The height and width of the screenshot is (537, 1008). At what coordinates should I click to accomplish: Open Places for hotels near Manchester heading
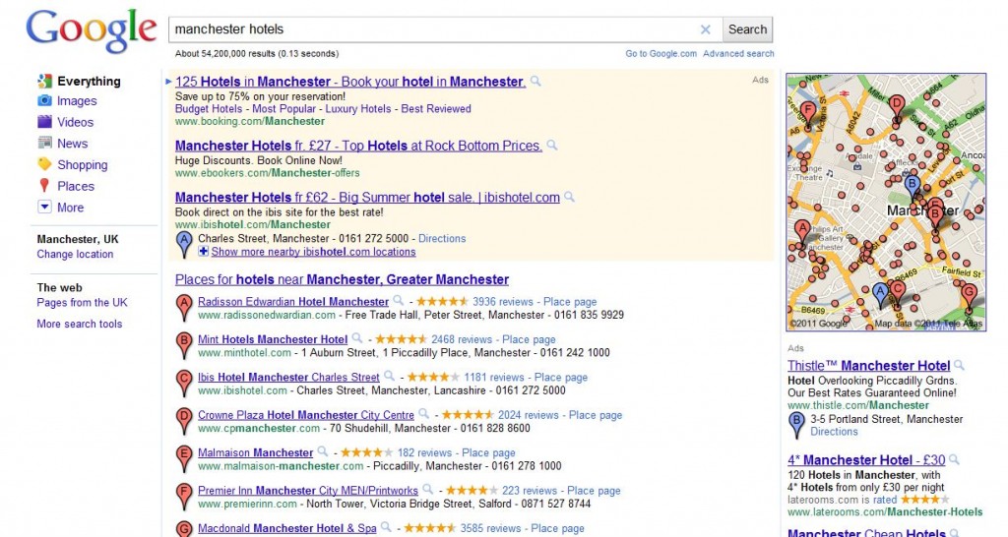342,279
